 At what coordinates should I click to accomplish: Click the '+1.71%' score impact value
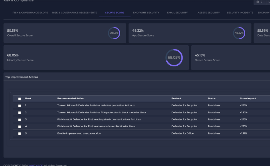click(x=243, y=133)
